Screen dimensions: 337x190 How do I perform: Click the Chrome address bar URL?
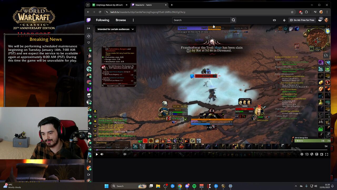point(148,12)
